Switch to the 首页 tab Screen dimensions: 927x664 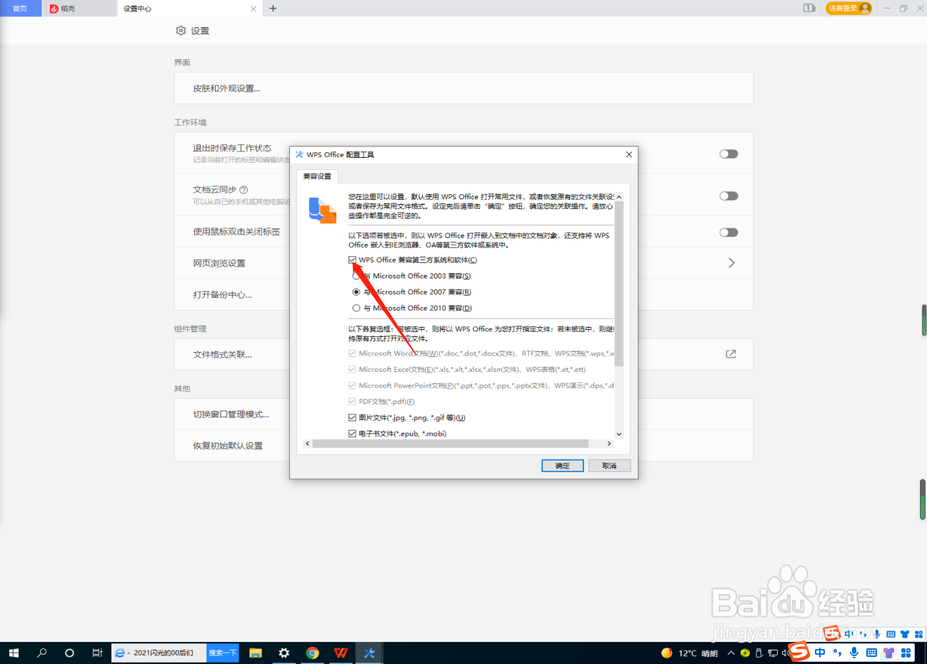click(x=20, y=9)
